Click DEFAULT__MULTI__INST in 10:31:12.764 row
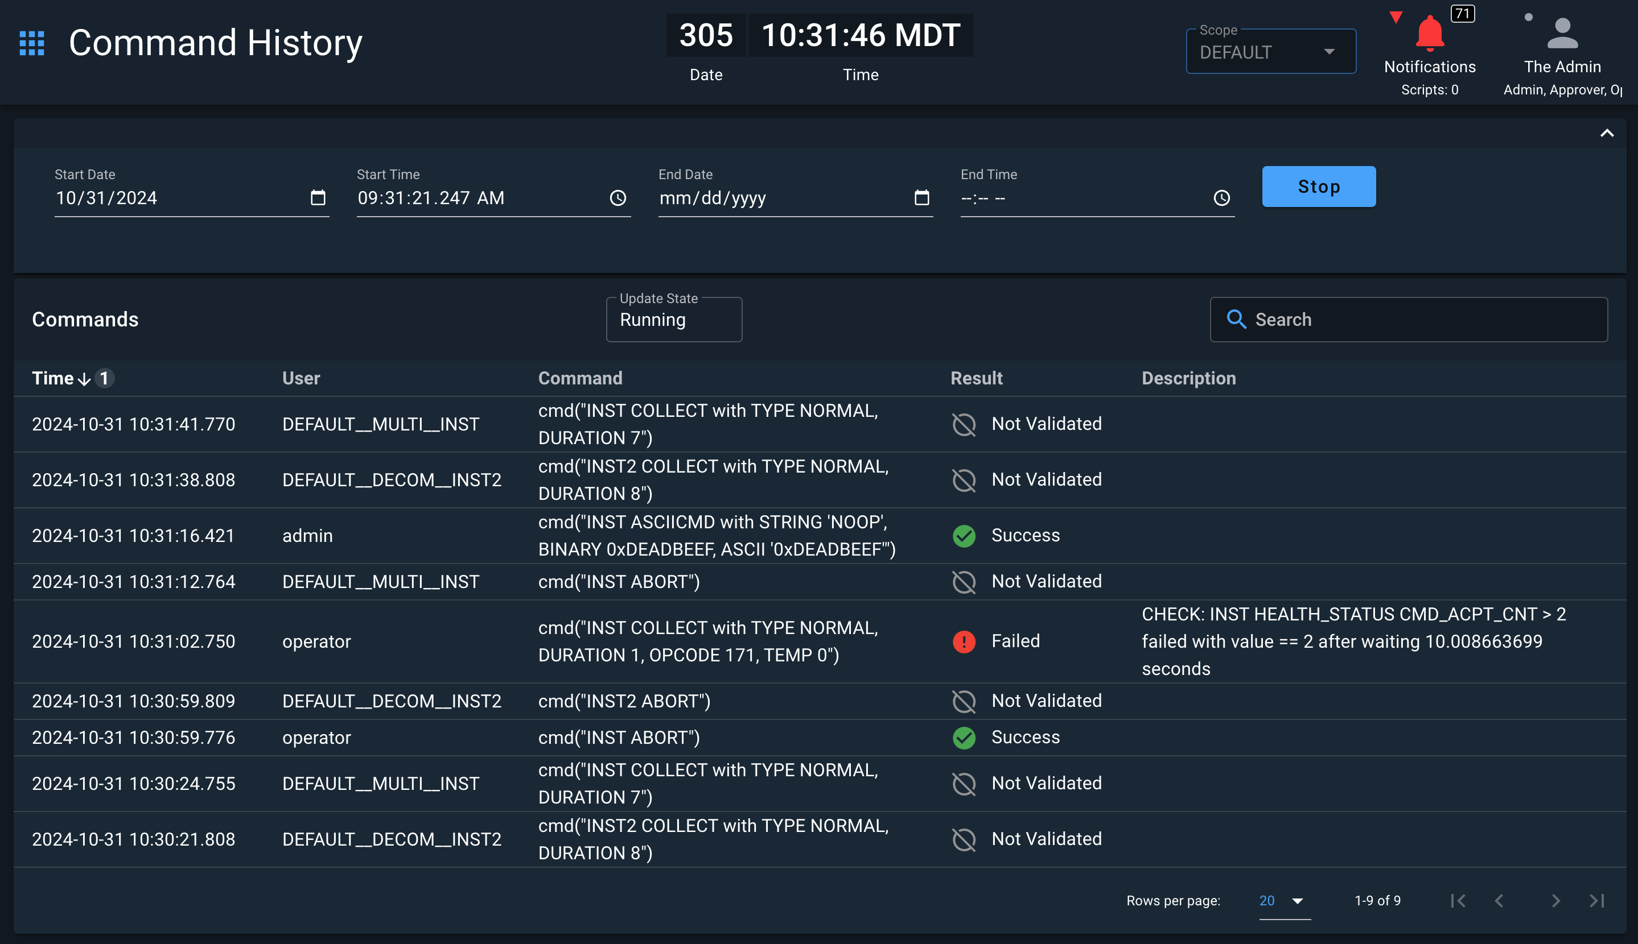The image size is (1638, 944). [x=380, y=582]
